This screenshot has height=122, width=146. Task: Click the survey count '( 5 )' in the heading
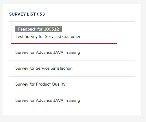point(41,14)
